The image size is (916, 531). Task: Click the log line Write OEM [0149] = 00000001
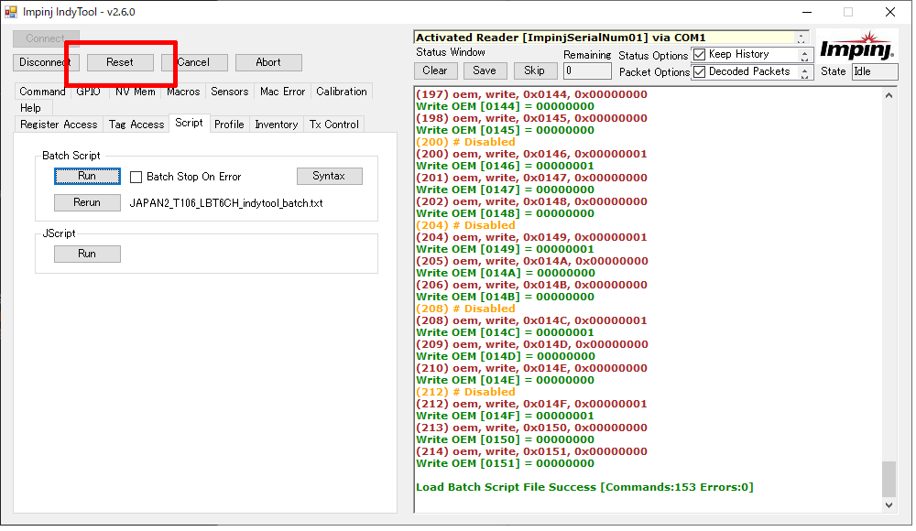coord(506,249)
